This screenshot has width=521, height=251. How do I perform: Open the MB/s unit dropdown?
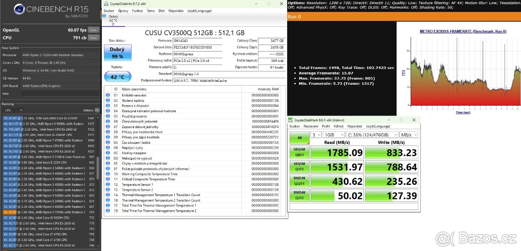tap(409, 135)
